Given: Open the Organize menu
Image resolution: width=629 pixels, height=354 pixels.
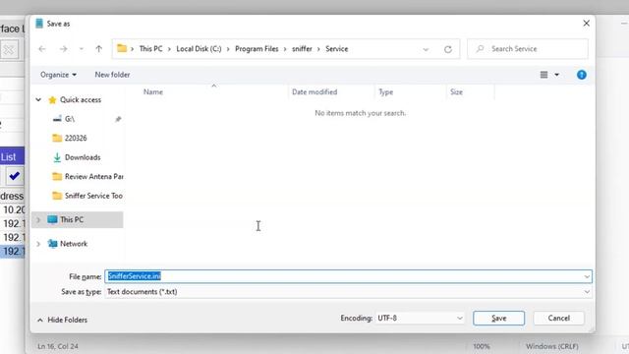Looking at the screenshot, I should point(58,75).
